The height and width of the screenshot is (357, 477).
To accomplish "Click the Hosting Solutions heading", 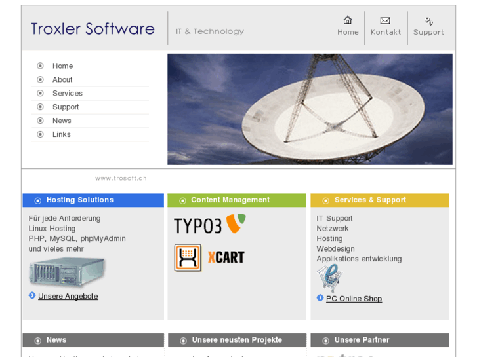I will coord(80,200).
